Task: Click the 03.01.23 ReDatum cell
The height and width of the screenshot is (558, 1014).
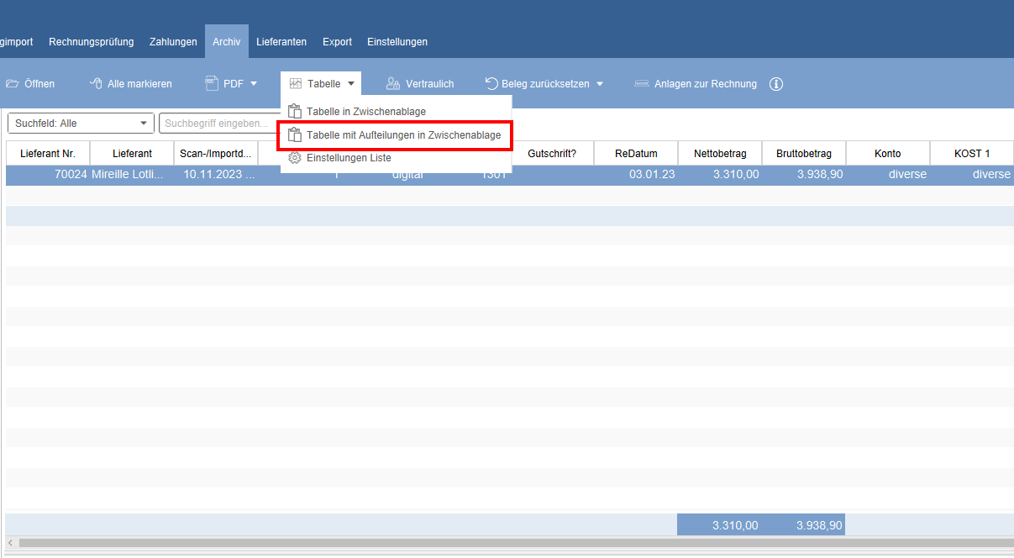Action: 636,175
